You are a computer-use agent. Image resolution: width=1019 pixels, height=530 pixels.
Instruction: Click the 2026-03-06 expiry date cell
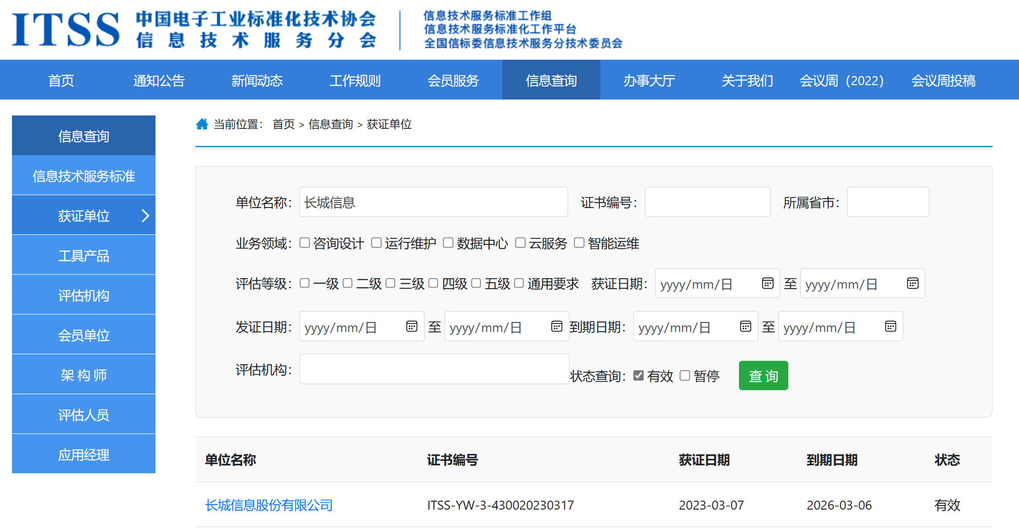coord(840,505)
